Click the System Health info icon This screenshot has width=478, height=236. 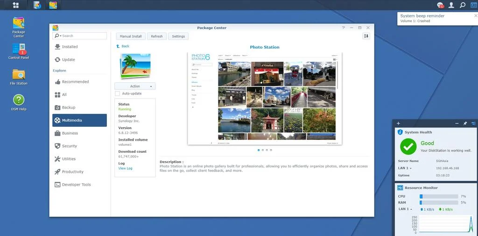coord(400,132)
